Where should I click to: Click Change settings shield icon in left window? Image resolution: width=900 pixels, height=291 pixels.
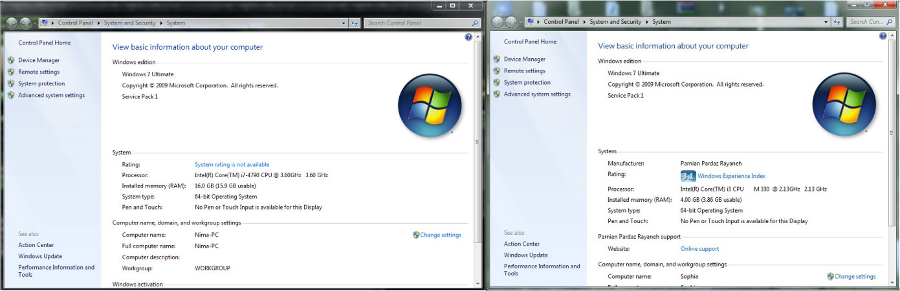tap(416, 235)
